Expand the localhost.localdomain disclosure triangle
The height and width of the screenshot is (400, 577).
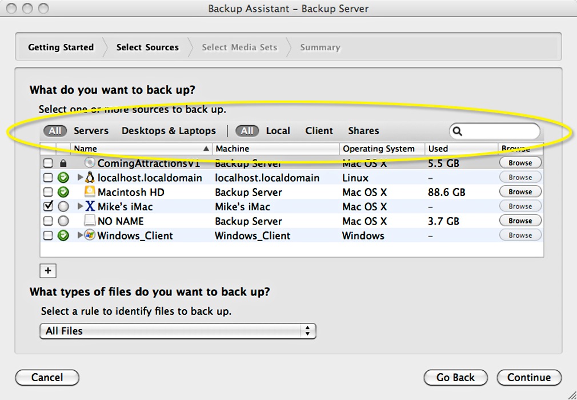tap(80, 177)
